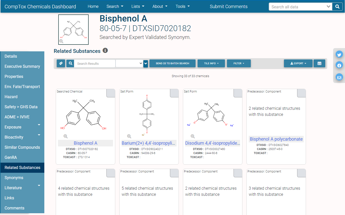Viewport: 345px width, 215px height.
Task: Expand the Bioactivity sidebar submenu
Action: (x=39, y=135)
